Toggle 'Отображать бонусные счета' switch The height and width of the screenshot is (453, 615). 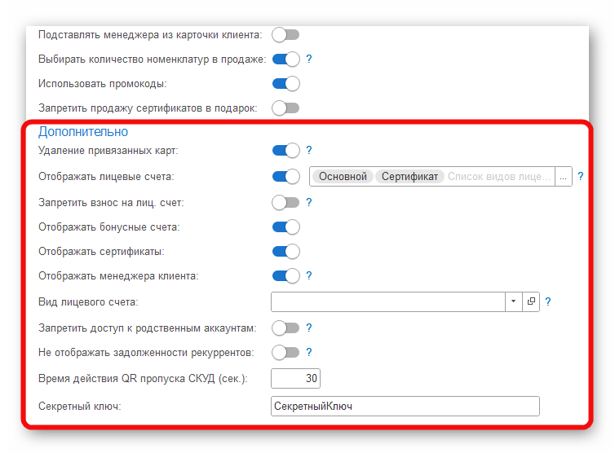pyautogui.click(x=286, y=226)
